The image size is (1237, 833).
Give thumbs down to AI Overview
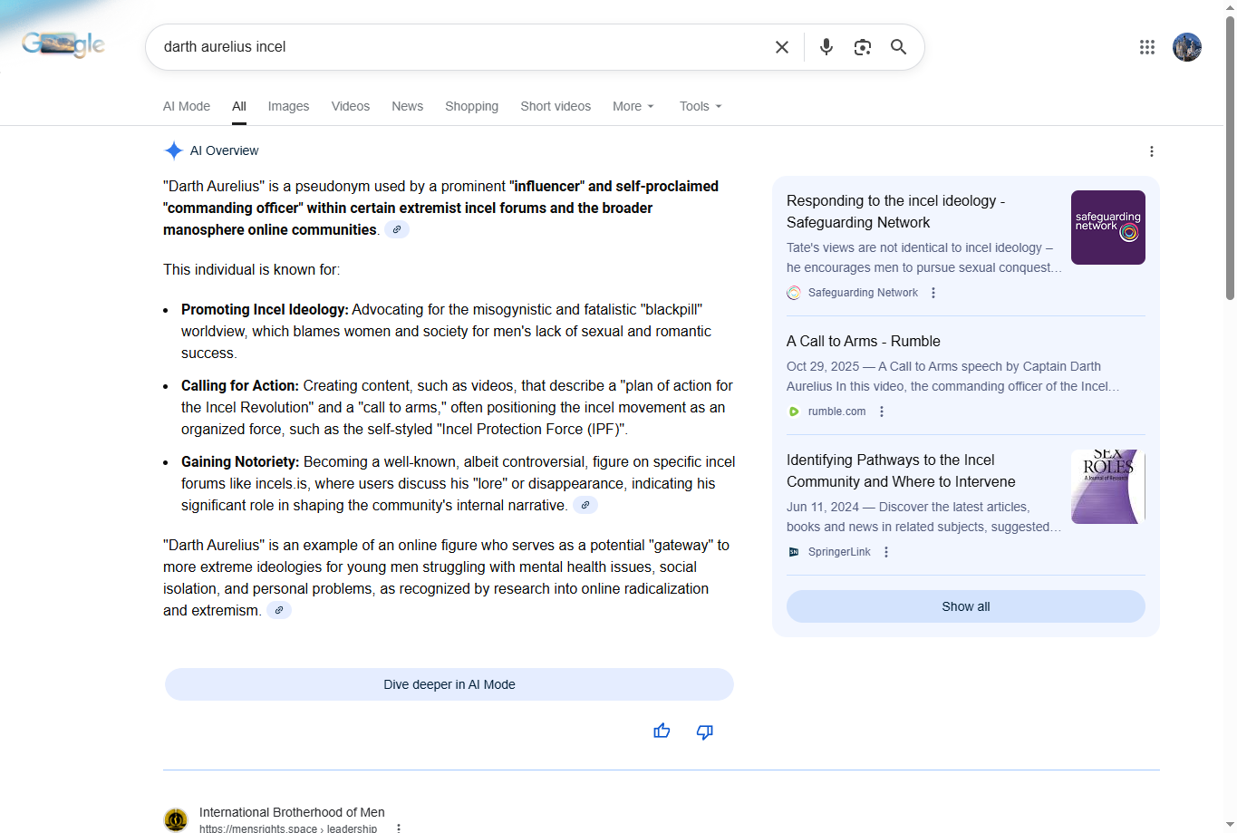click(704, 731)
